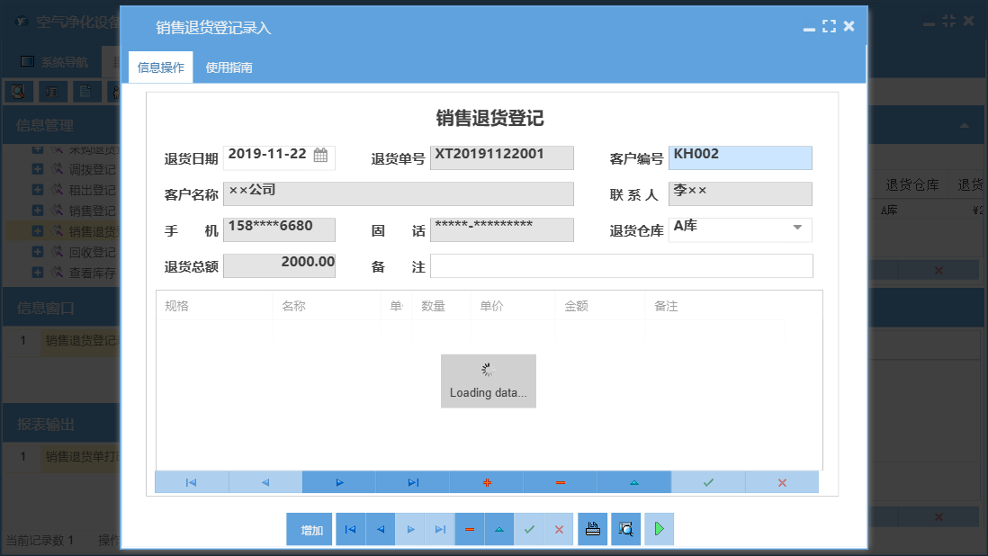Click the edit triangle icon in grid toolbar
Image resolution: width=988 pixels, height=556 pixels.
(634, 482)
